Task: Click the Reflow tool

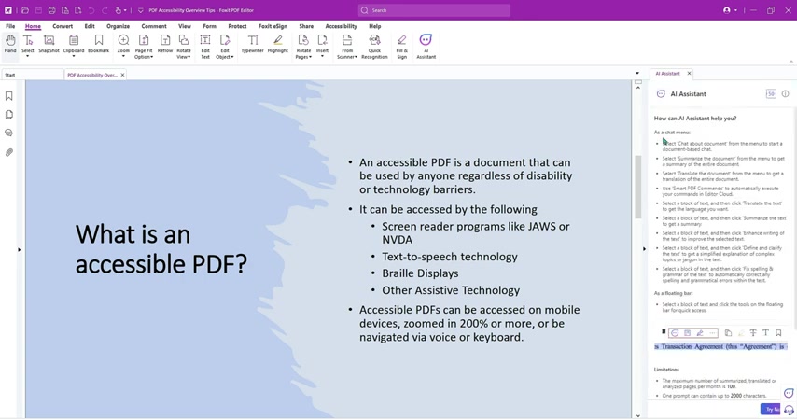Action: [x=165, y=44]
